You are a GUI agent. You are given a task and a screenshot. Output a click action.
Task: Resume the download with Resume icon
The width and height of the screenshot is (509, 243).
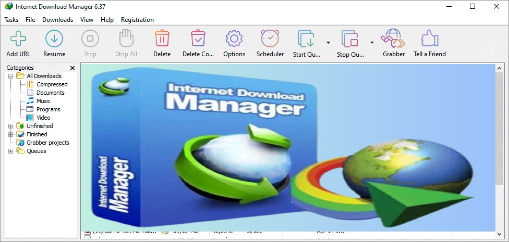coord(54,39)
